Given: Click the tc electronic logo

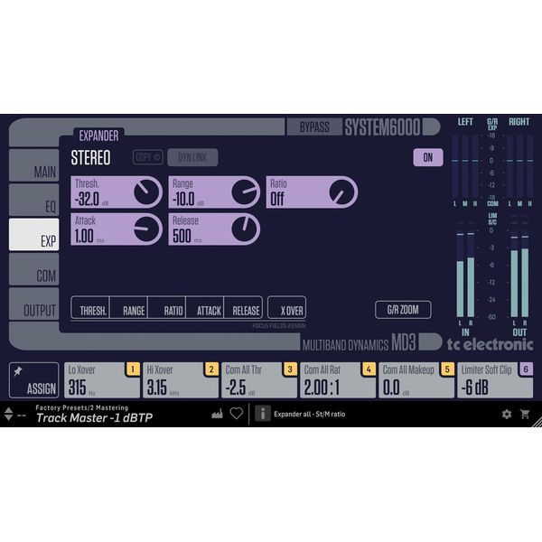Looking at the screenshot, I should [x=491, y=345].
